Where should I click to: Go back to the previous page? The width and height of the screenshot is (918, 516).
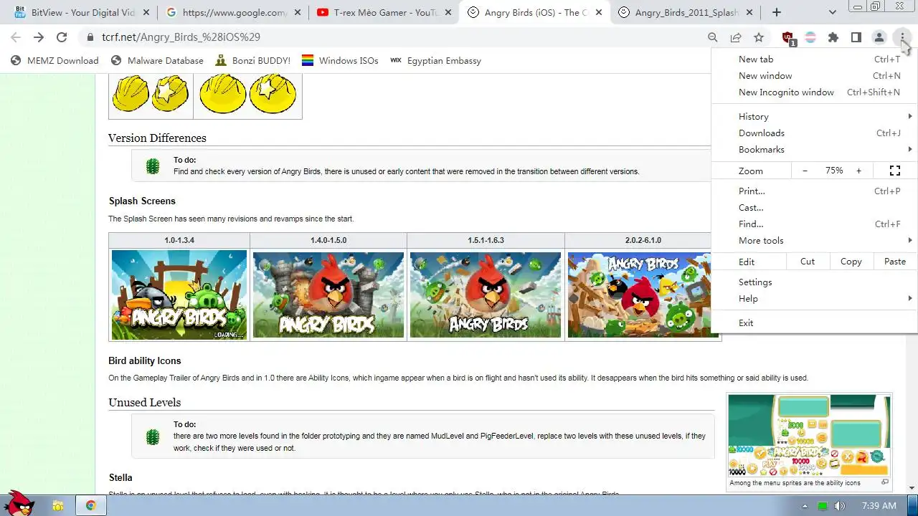[x=16, y=37]
